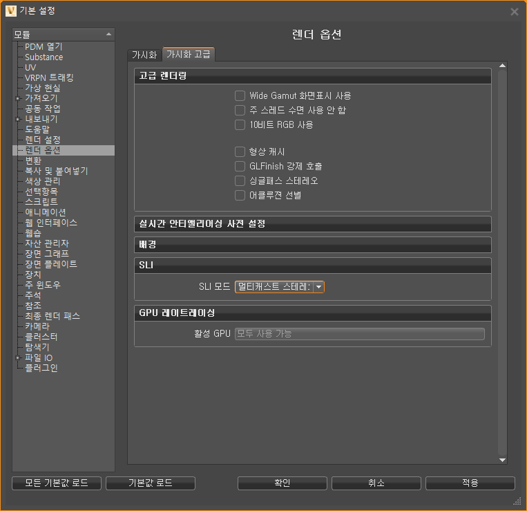
Task: Collapse the GPU 레이트레이싱 section
Action: coord(313,313)
